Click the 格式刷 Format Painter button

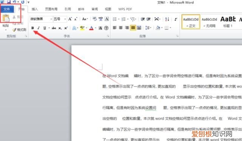[19, 29]
